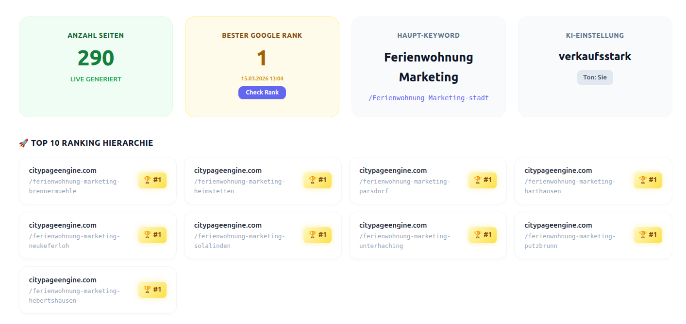Click the Check Rank button
The width and height of the screenshot is (686, 324).
262,93
